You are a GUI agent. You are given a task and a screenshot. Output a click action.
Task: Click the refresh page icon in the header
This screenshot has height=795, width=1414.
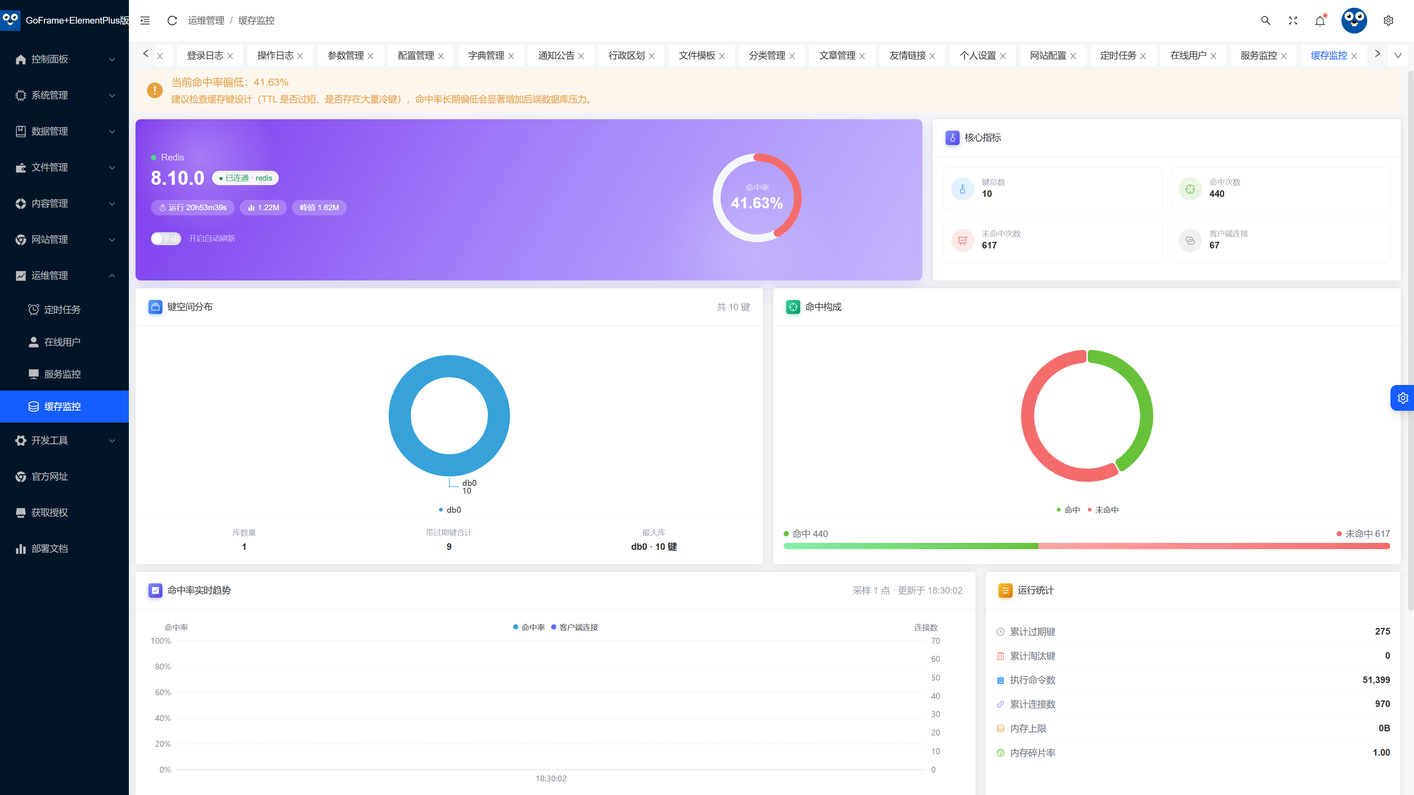pyautogui.click(x=172, y=20)
